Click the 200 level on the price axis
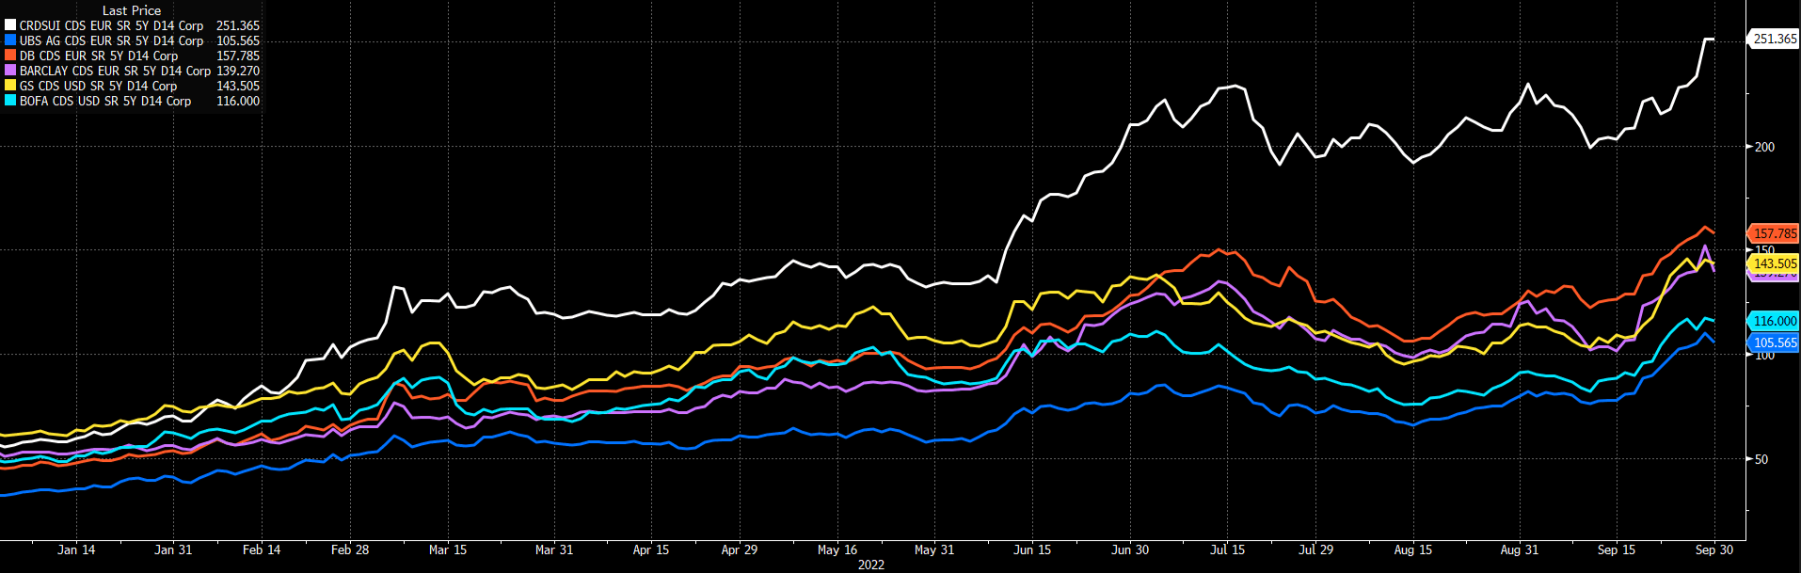 pos(1764,147)
